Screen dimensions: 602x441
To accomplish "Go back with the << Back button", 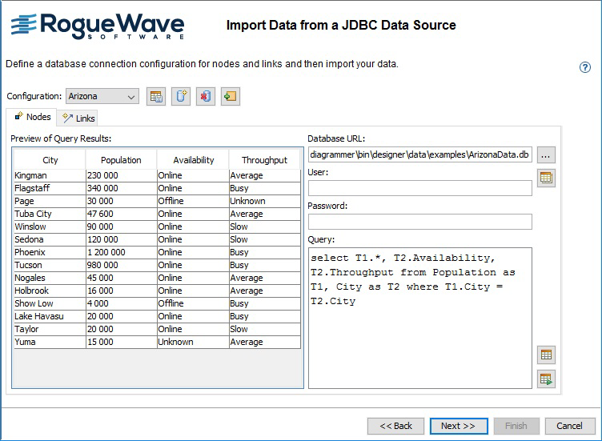I will [x=395, y=426].
